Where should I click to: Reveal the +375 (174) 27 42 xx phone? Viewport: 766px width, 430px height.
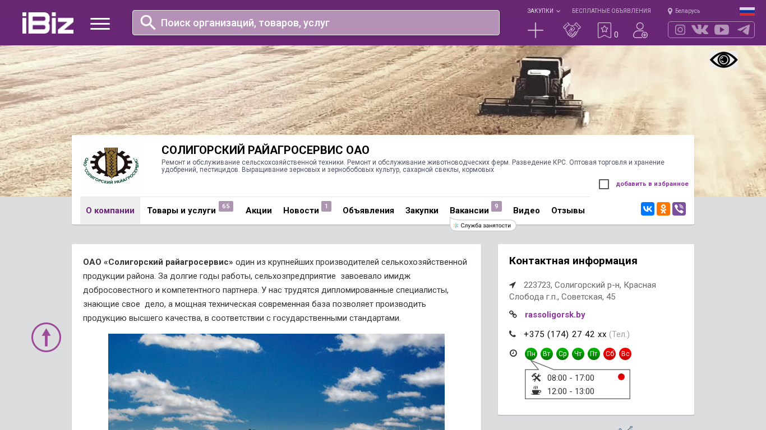(x=565, y=334)
